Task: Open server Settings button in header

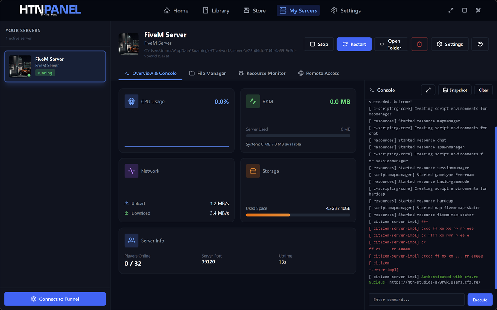Action: 450,44
